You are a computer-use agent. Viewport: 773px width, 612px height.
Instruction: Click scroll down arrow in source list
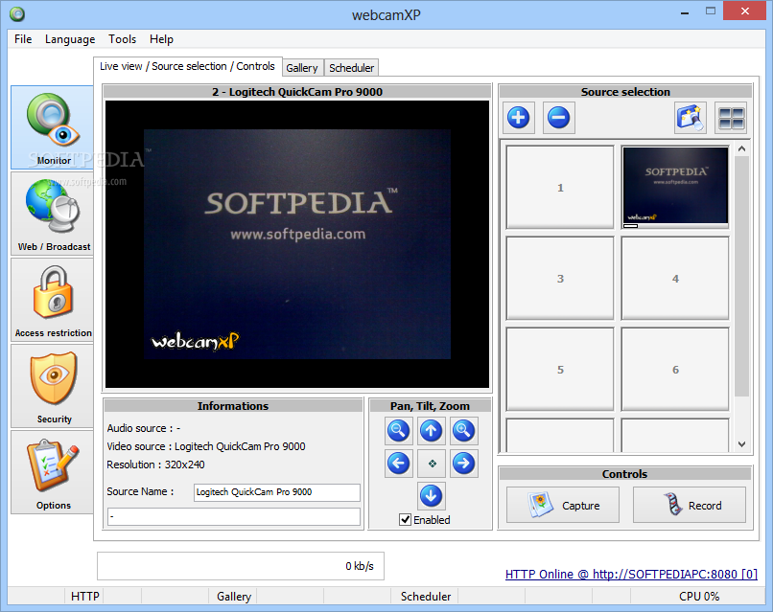point(741,444)
